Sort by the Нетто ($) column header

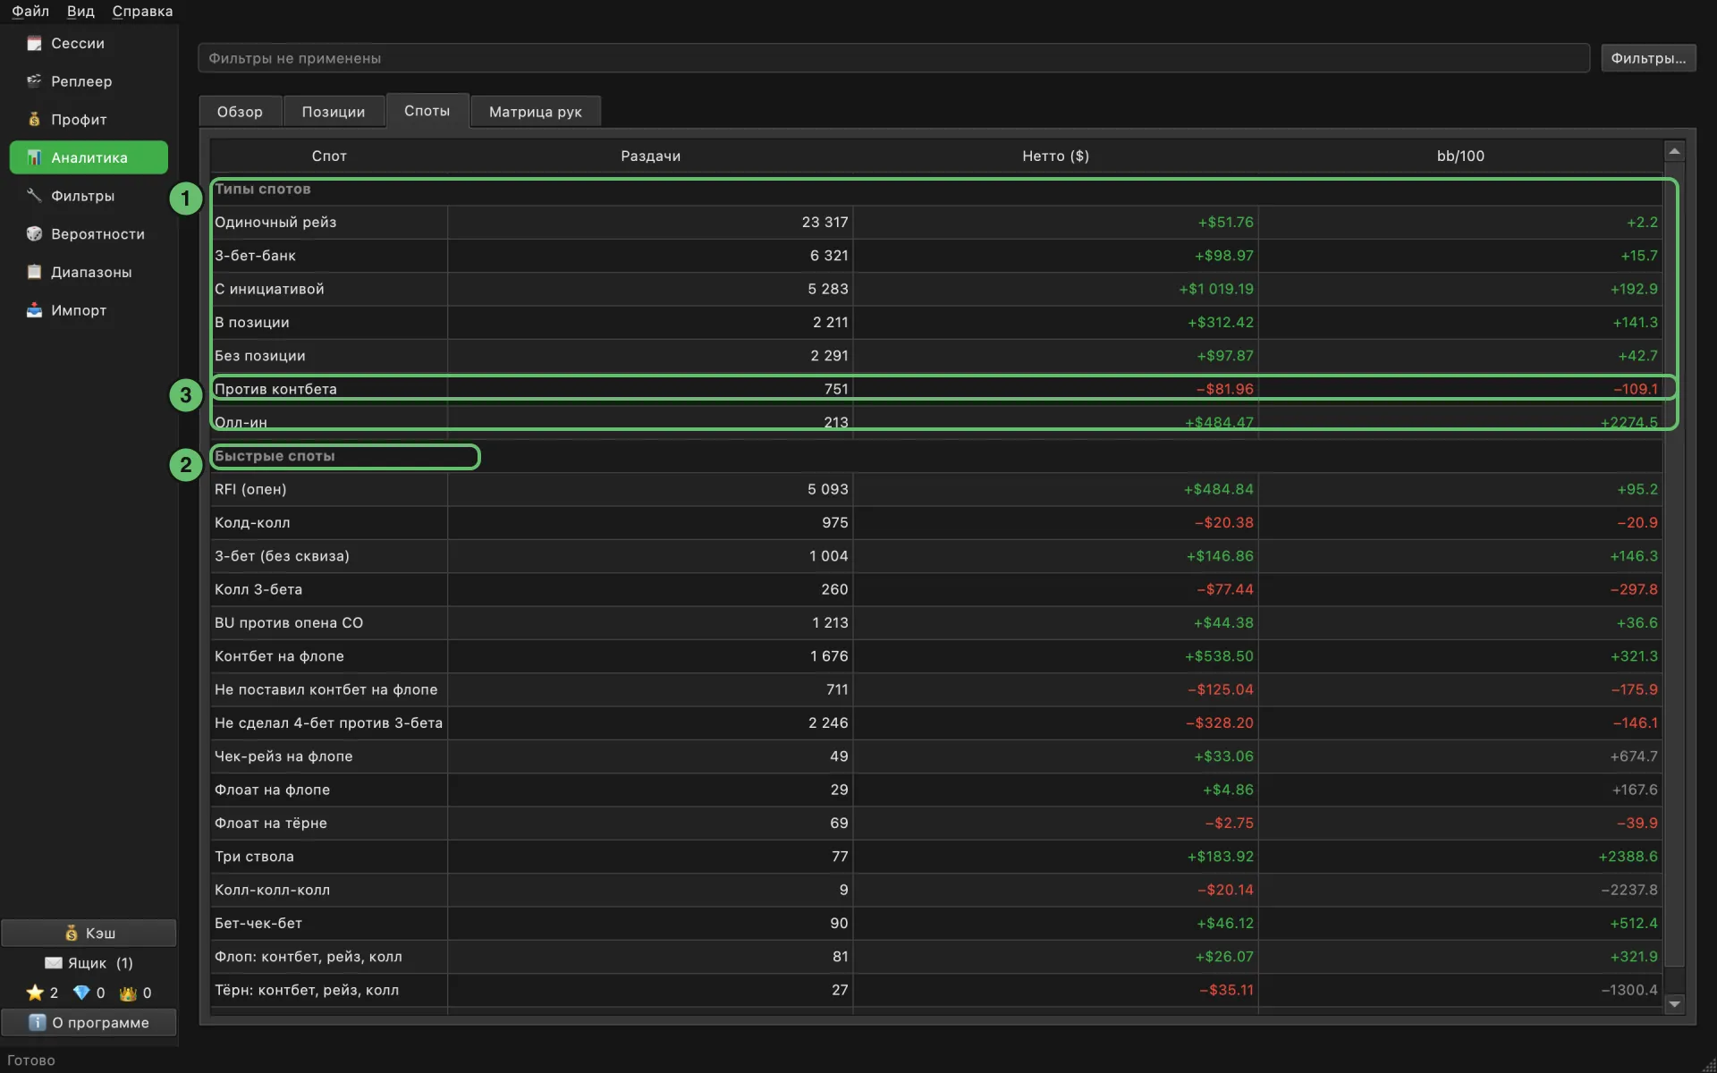click(x=1055, y=156)
